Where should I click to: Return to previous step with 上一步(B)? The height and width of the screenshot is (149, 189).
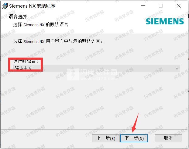(106, 138)
